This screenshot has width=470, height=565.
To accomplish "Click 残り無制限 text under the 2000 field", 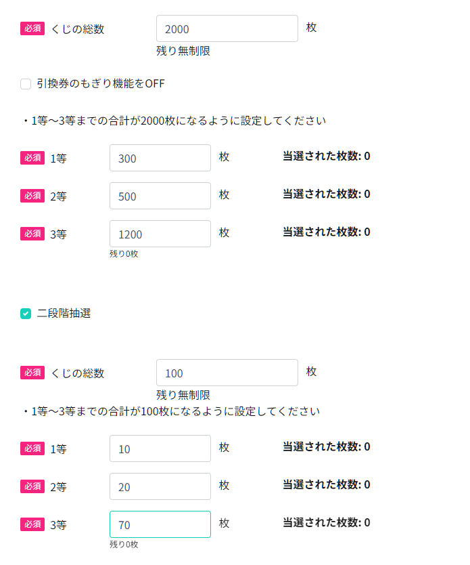I will tap(183, 51).
